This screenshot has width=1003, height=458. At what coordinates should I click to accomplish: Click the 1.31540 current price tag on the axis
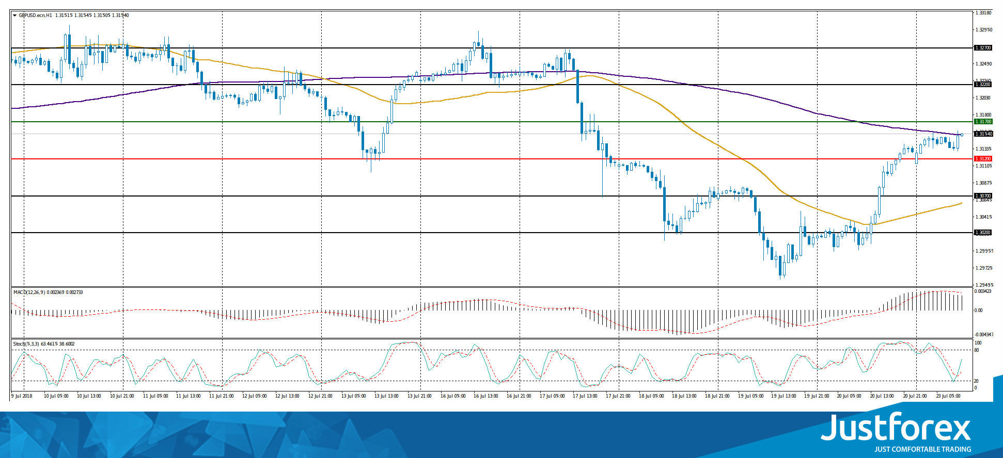(x=983, y=134)
